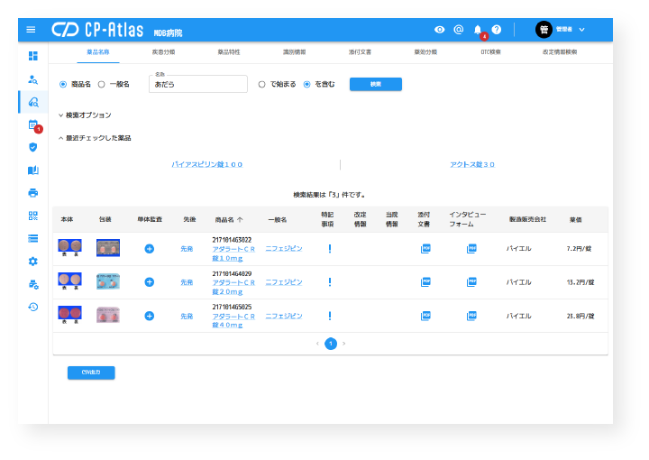This screenshot has width=649, height=460.
Task: Open the list rows icon in sidebar
Action: (33, 238)
